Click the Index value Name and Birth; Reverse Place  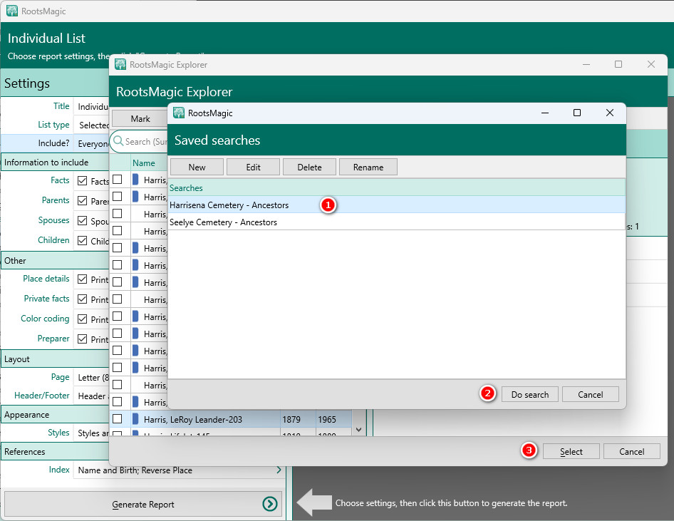(x=135, y=470)
